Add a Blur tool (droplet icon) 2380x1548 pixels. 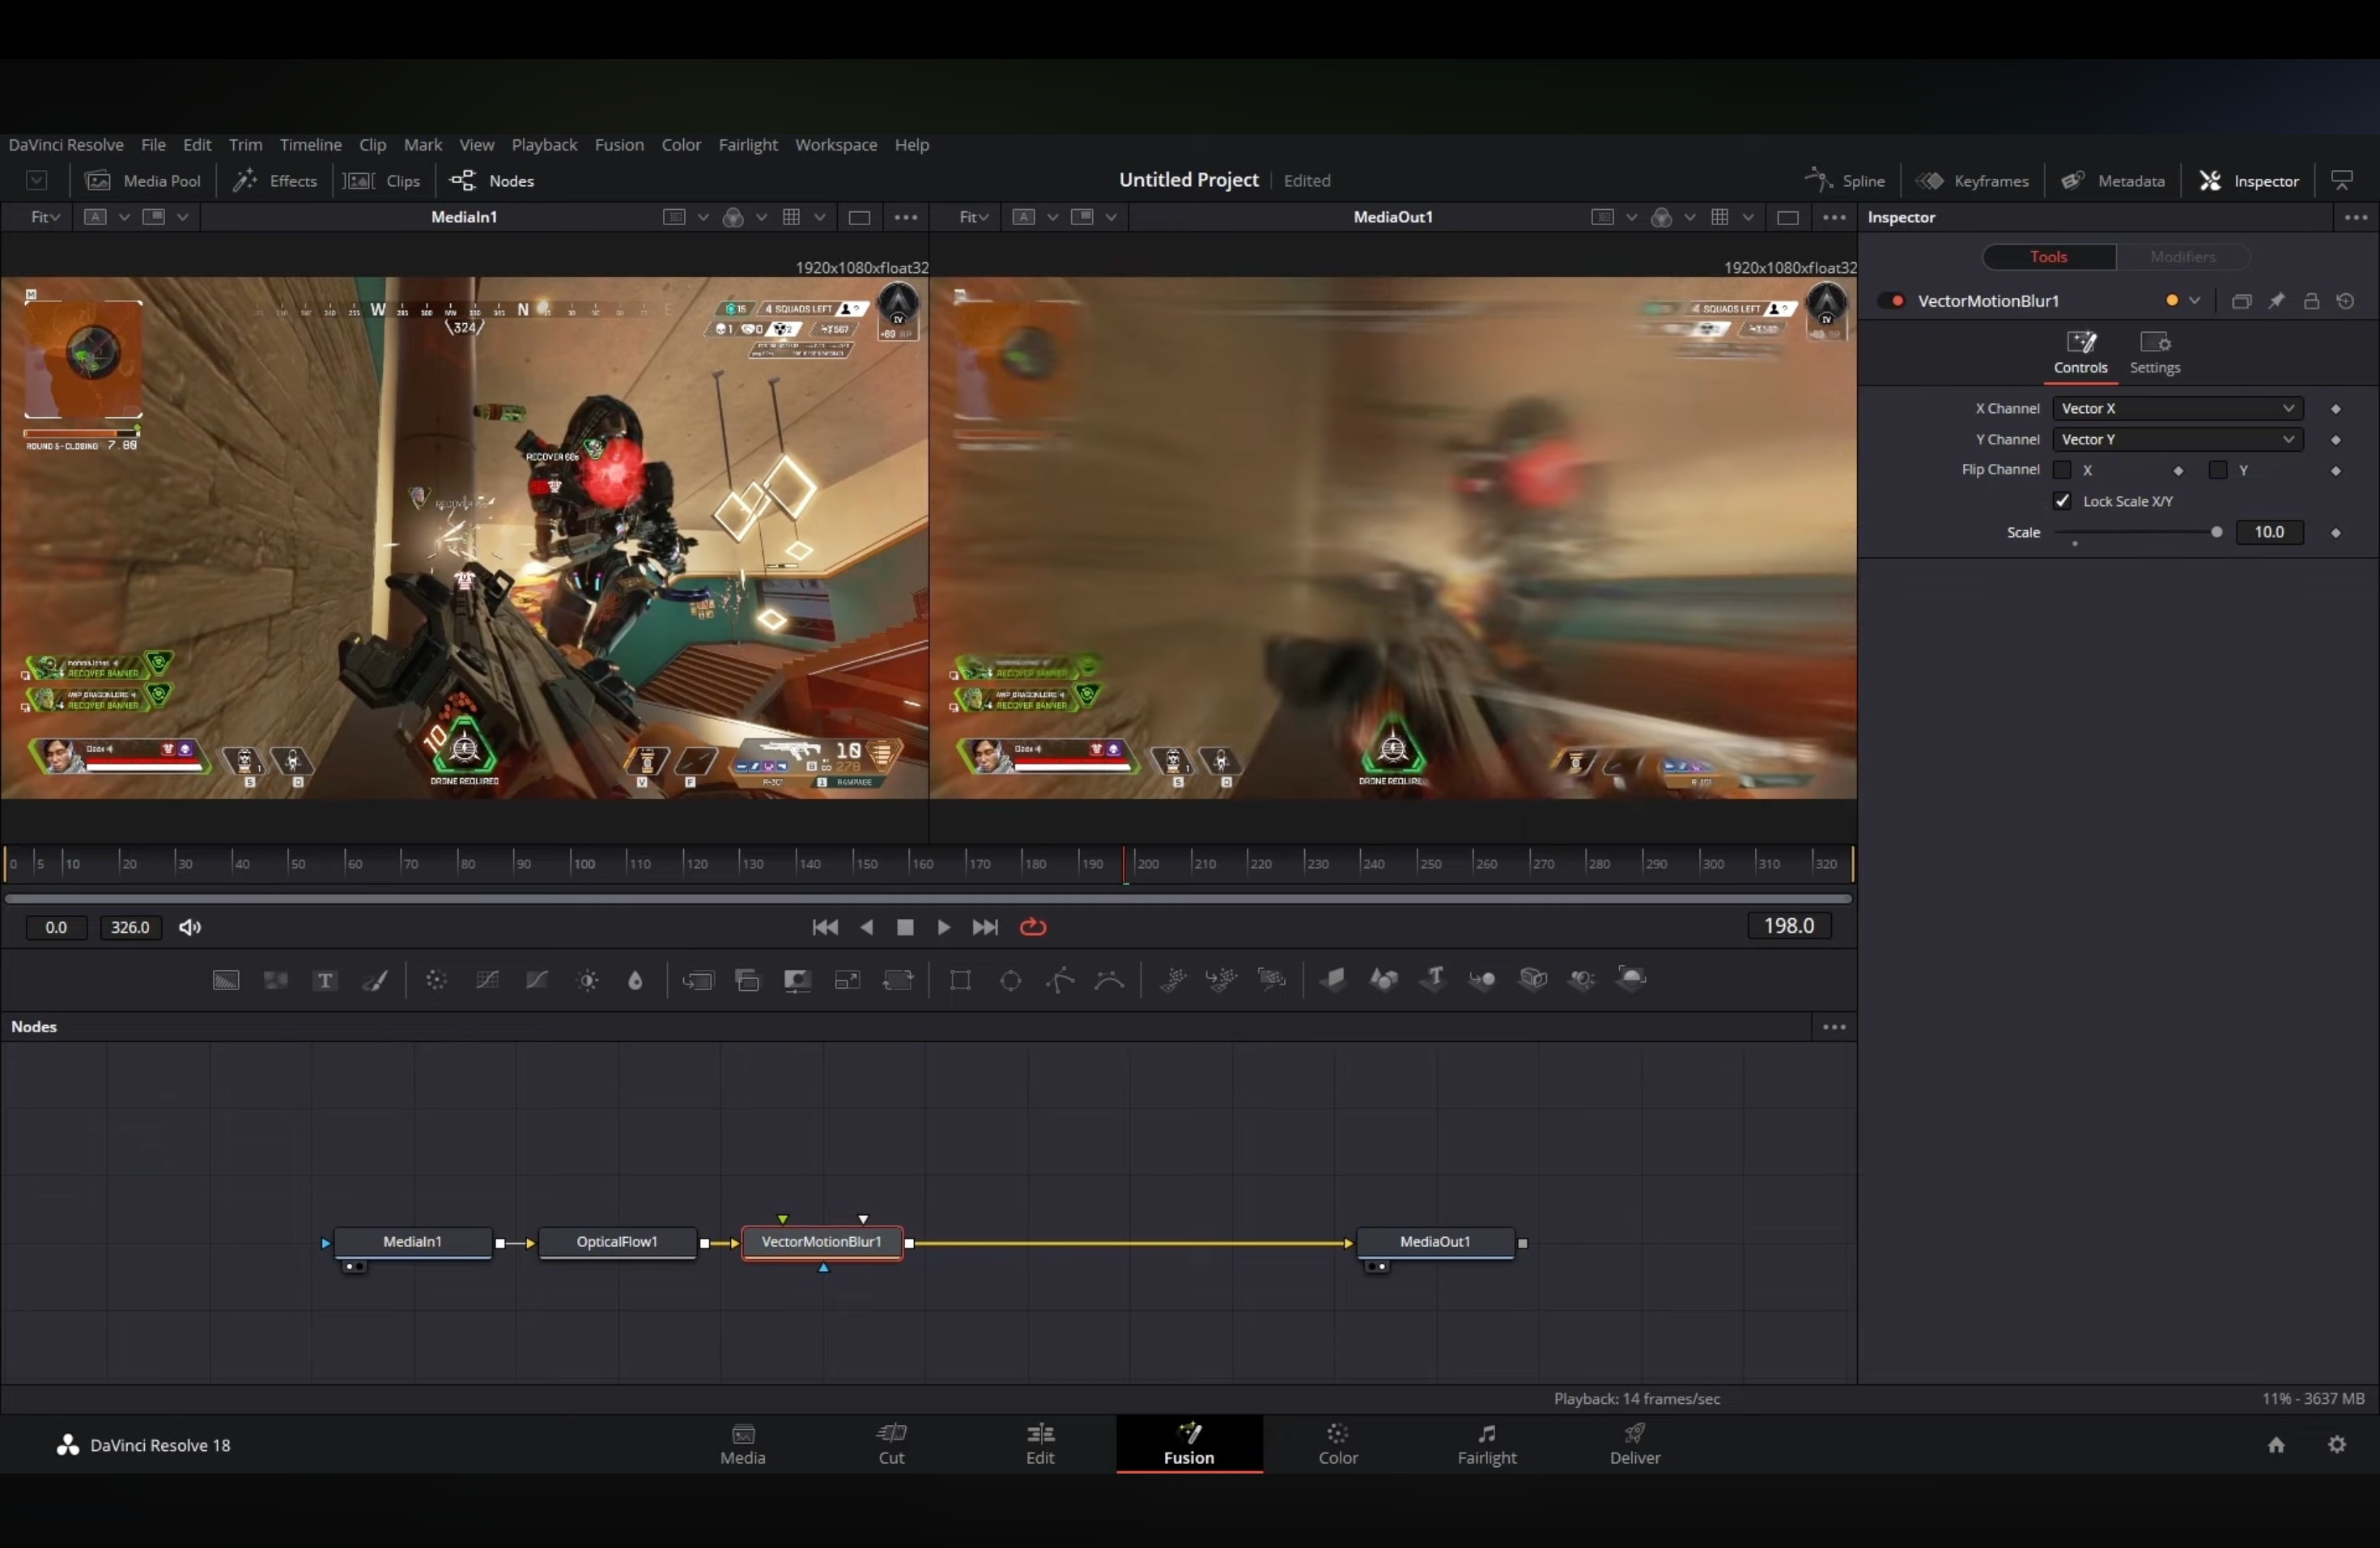[x=635, y=980]
